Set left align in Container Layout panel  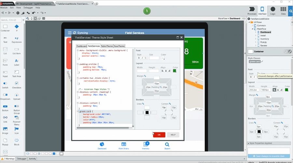pyautogui.click(x=274, y=90)
